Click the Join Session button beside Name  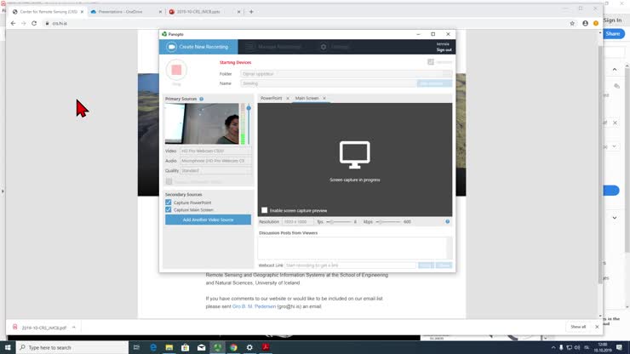pos(434,83)
